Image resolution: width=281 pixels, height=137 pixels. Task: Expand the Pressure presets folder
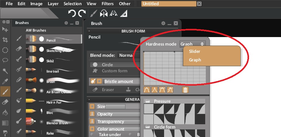pyautogui.click(x=148, y=101)
